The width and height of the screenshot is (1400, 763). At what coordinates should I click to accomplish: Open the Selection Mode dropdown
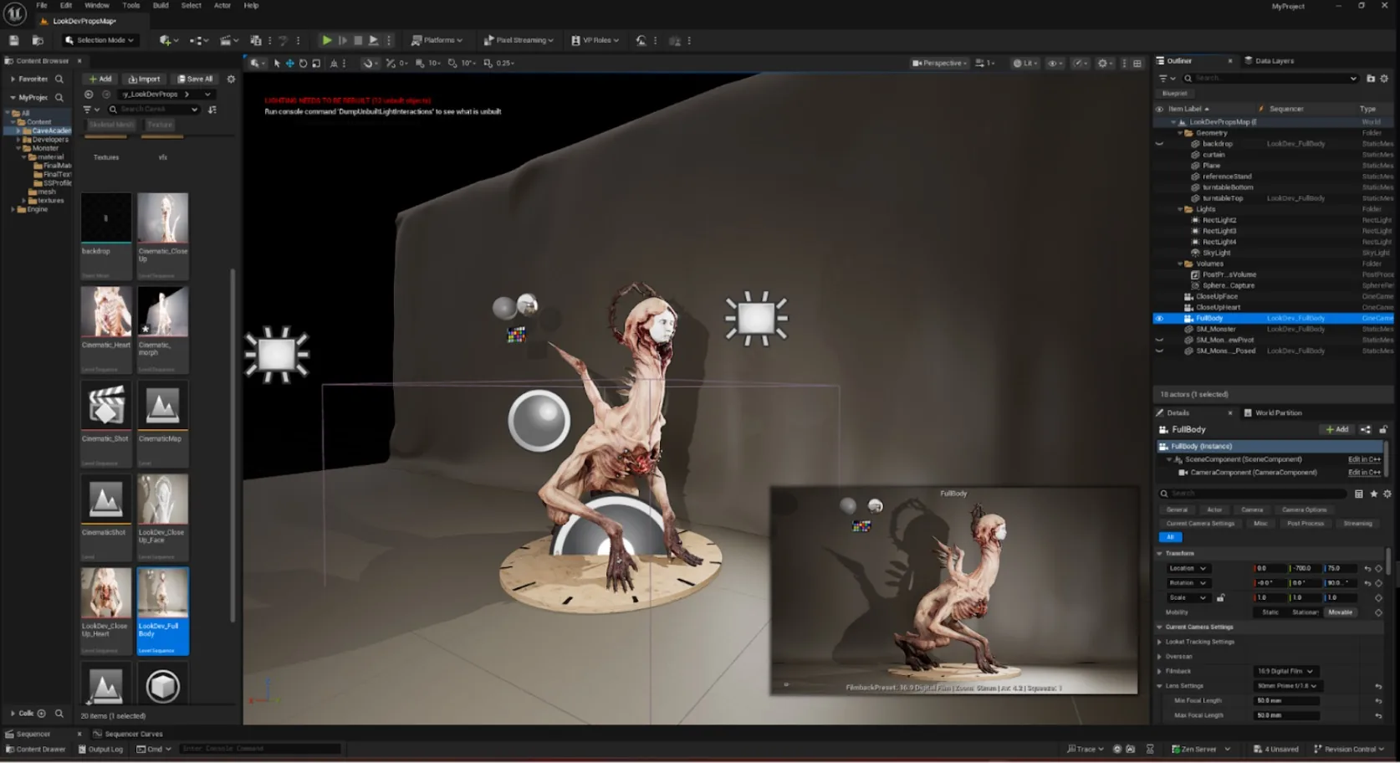tap(100, 40)
